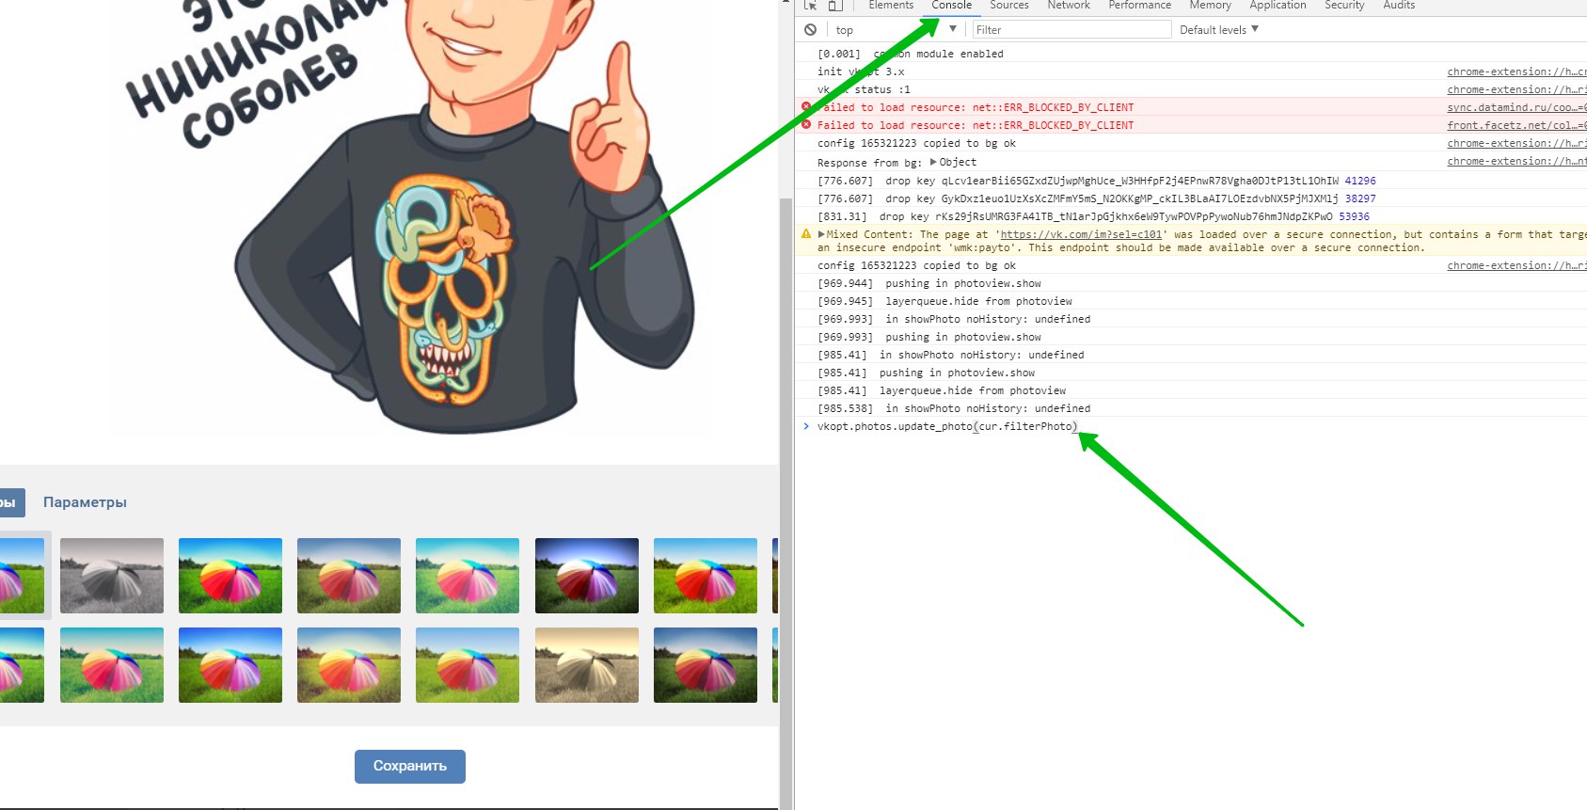Switch to the Параметры tab

(x=85, y=502)
